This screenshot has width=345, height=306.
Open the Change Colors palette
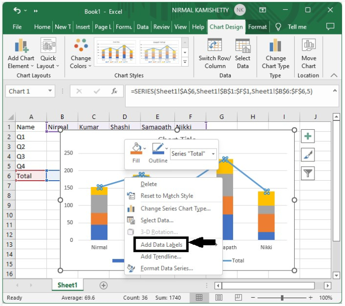coord(80,47)
